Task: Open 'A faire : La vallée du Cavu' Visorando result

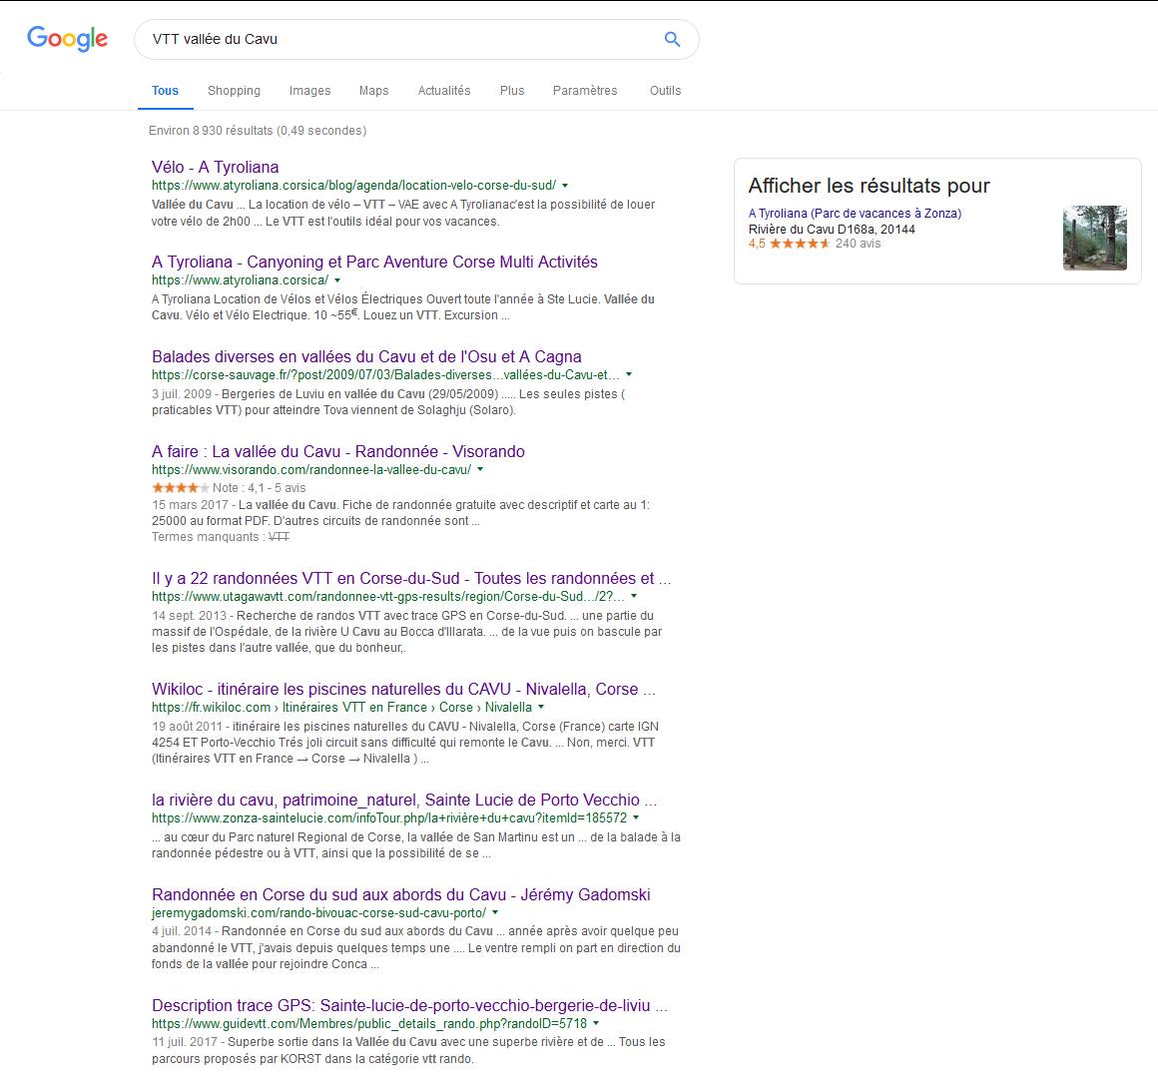Action: pyautogui.click(x=338, y=451)
